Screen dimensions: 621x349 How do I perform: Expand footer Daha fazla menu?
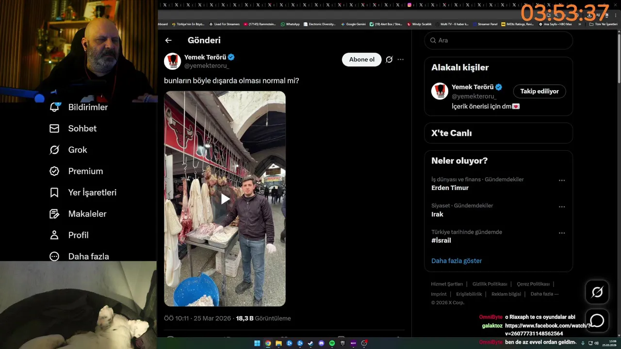pyautogui.click(x=544, y=294)
